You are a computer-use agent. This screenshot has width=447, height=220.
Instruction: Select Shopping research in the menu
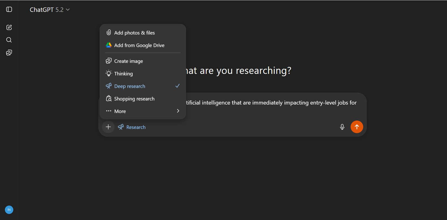pyautogui.click(x=143, y=99)
